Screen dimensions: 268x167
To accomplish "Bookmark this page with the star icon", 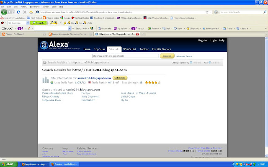I will click(207, 12).
